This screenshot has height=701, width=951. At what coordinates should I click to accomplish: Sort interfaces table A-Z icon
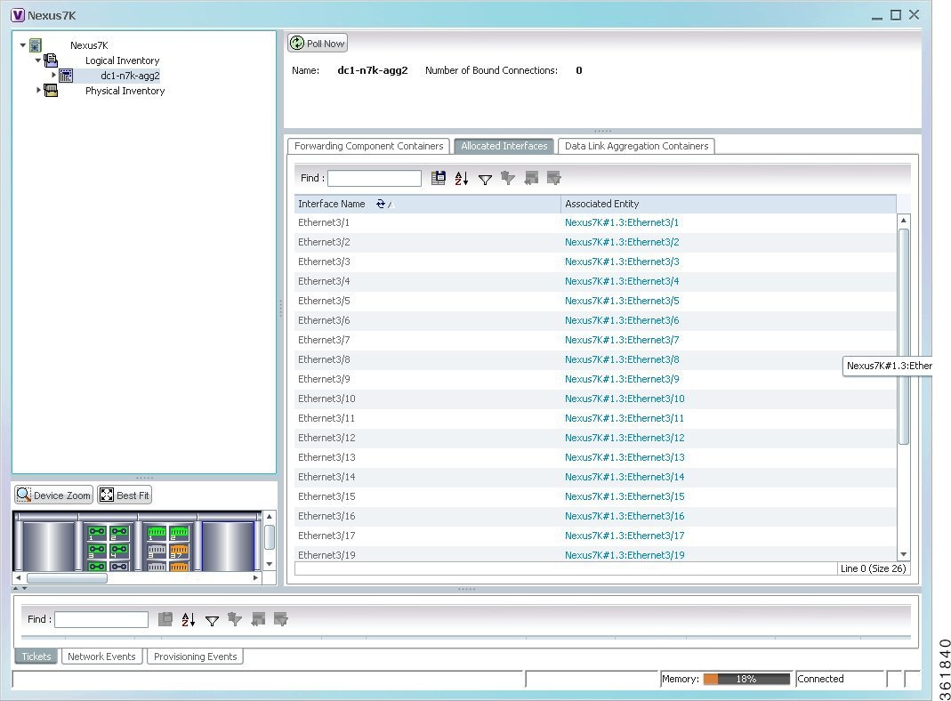(x=462, y=178)
